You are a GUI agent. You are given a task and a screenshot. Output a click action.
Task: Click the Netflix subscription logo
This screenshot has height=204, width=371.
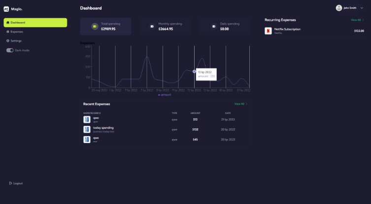[268, 31]
